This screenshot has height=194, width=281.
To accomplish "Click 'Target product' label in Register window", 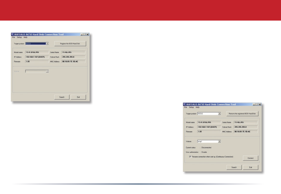I will [19, 44].
